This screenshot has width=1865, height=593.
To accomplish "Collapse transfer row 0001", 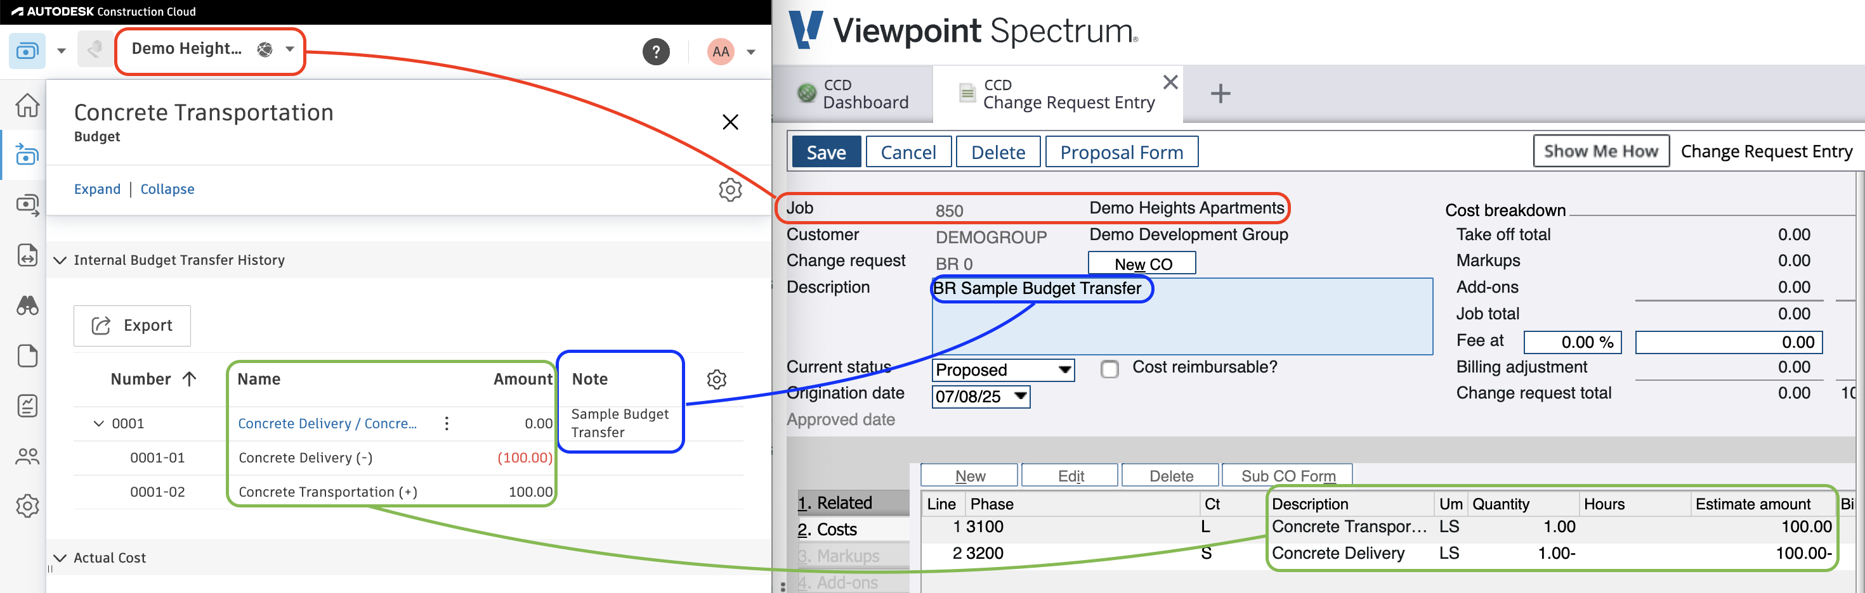I will pyautogui.click(x=98, y=424).
